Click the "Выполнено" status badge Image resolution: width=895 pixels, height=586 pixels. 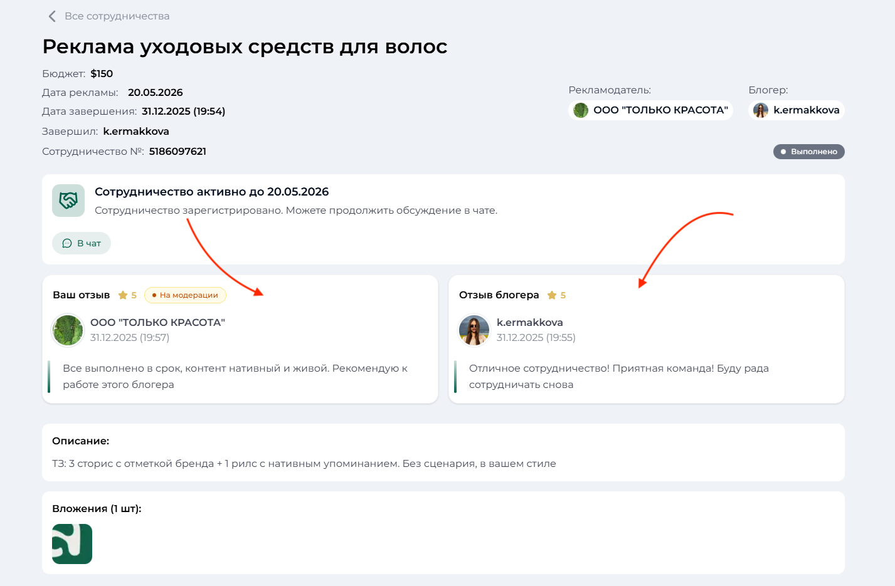tap(808, 151)
